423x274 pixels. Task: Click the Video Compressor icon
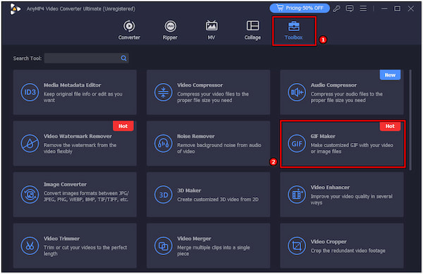(x=164, y=92)
